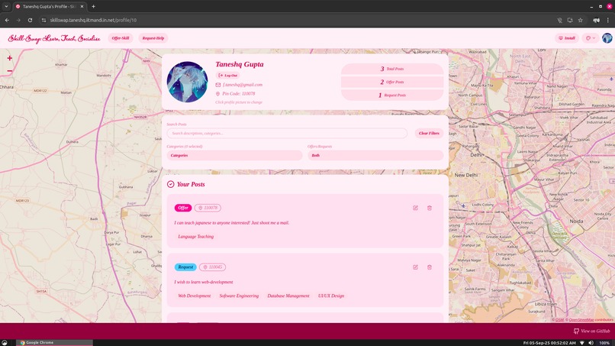Image resolution: width=615 pixels, height=346 pixels.
Task: Open the Categories dropdown filter
Action: pyautogui.click(x=234, y=156)
